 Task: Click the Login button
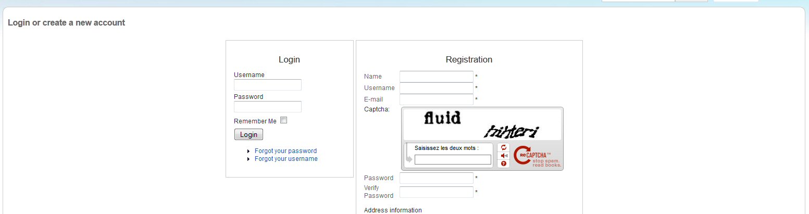[249, 134]
